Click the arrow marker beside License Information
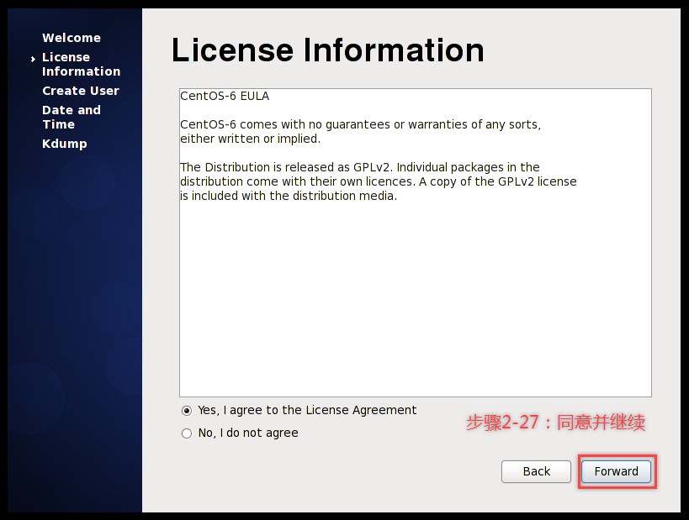The width and height of the screenshot is (689, 520). (33, 59)
